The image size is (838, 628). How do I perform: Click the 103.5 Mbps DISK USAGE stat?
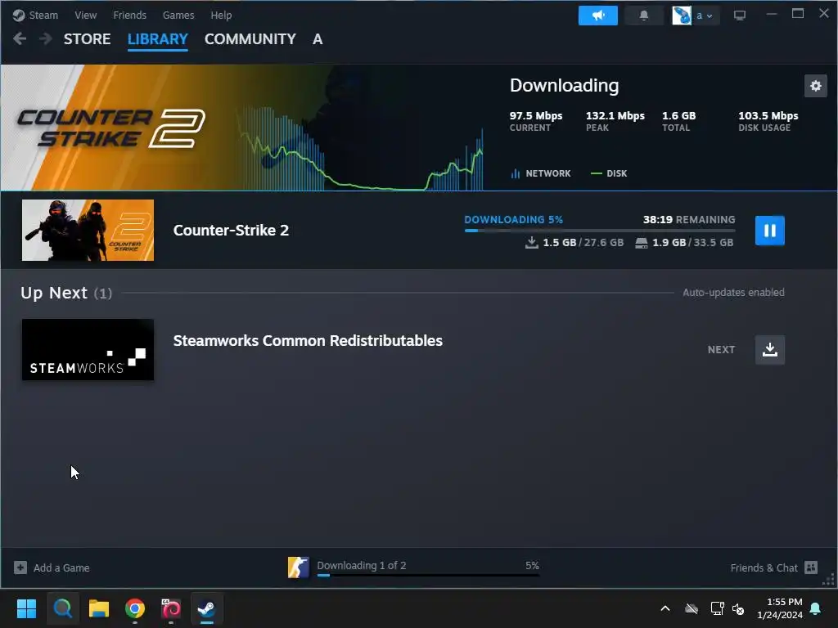pos(768,121)
